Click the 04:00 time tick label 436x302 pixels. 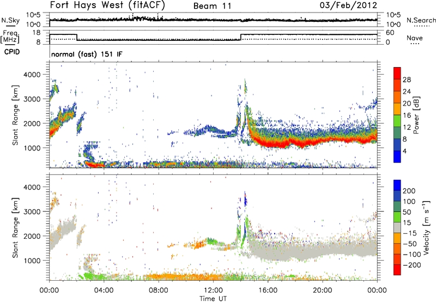tap(104, 291)
